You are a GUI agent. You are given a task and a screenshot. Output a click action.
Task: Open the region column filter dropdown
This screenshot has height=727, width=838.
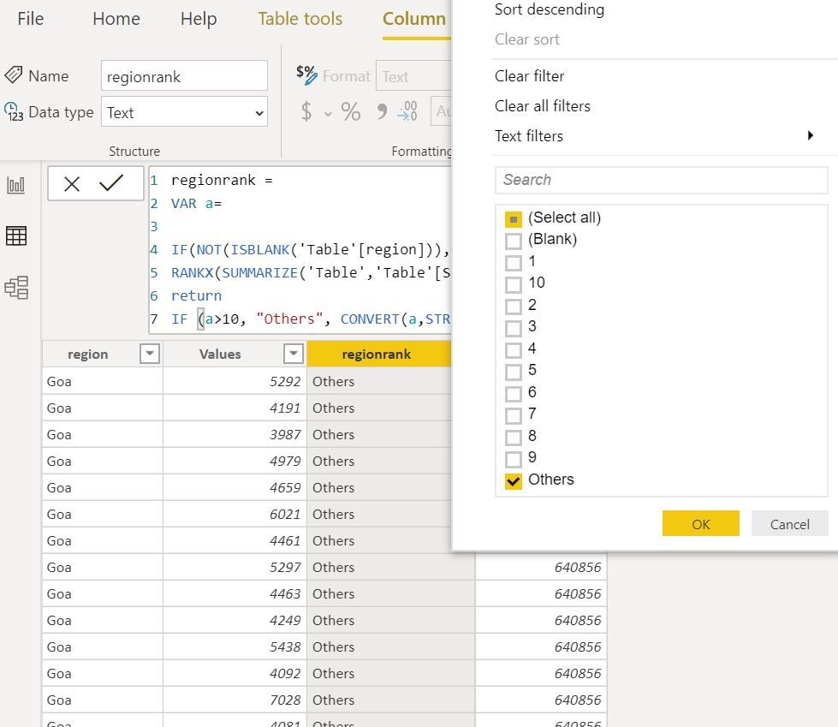pos(150,354)
